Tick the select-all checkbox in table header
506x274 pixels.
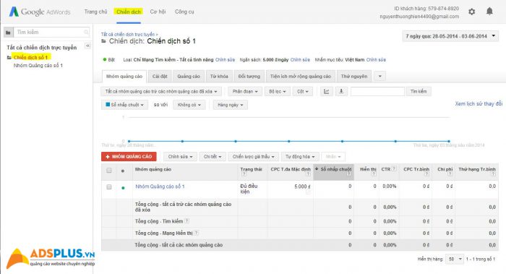pos(109,171)
